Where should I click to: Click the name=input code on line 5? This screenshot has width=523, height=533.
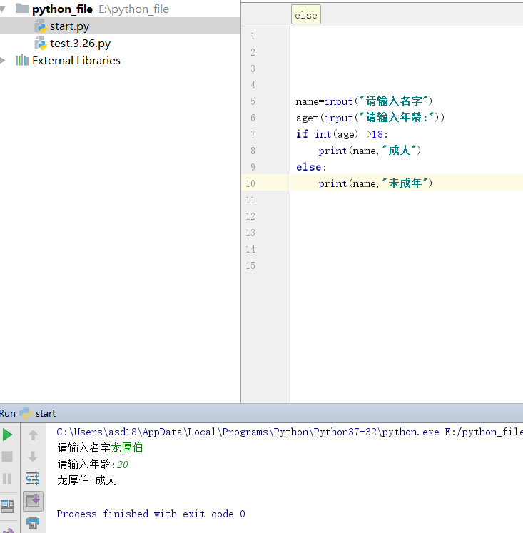pyautogui.click(x=364, y=101)
